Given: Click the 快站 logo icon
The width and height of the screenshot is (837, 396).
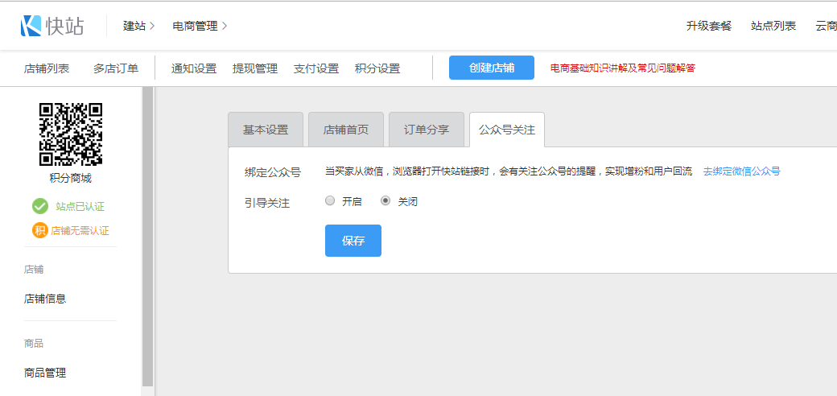Looking at the screenshot, I should pyautogui.click(x=31, y=26).
